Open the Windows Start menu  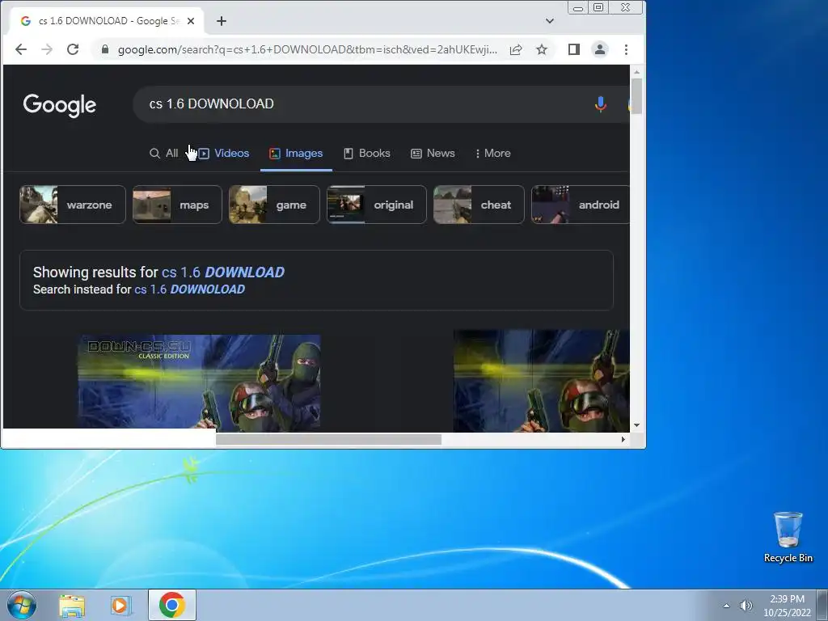click(x=22, y=605)
